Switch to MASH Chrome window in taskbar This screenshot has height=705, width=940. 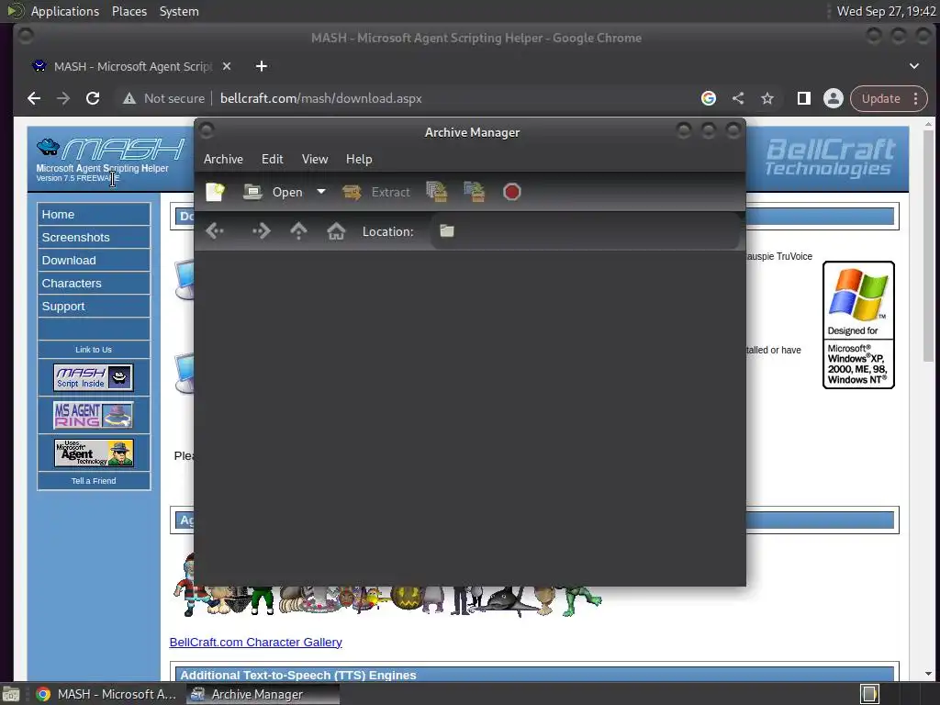pos(106,694)
